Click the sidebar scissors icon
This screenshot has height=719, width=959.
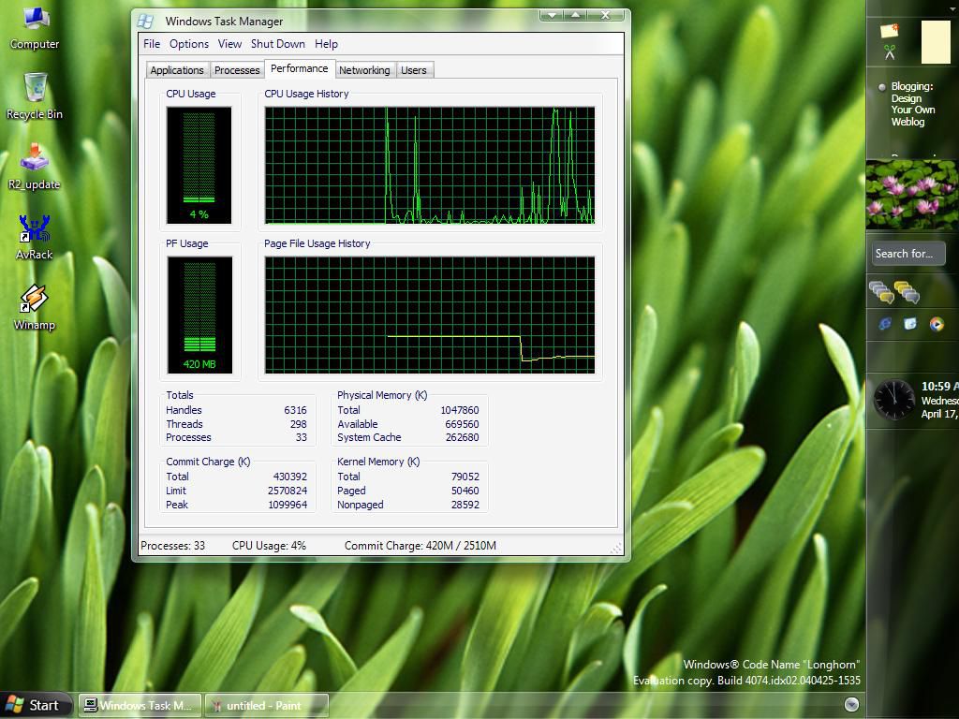tap(890, 52)
